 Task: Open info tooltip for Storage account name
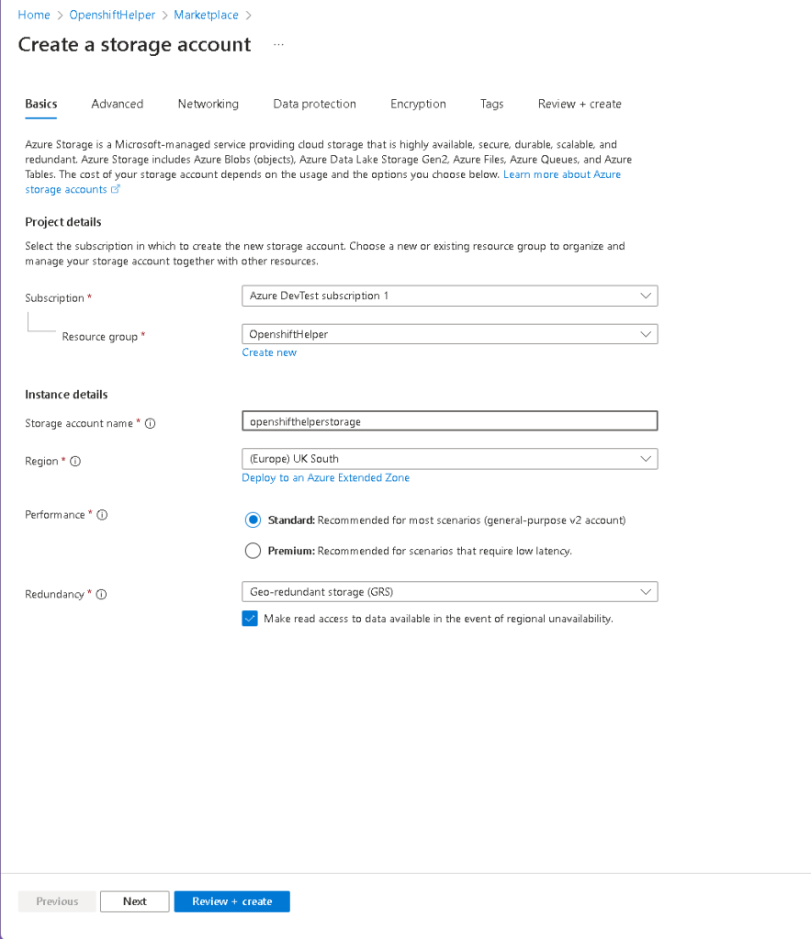[x=151, y=423]
